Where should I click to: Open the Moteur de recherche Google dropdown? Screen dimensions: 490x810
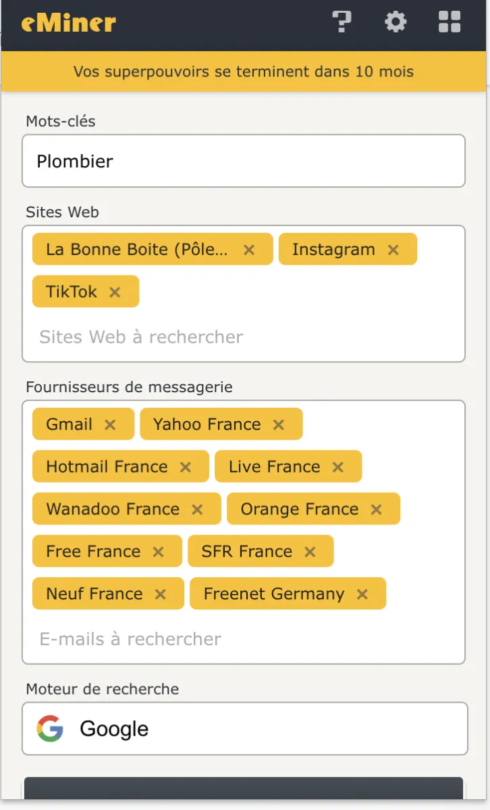coord(244,729)
